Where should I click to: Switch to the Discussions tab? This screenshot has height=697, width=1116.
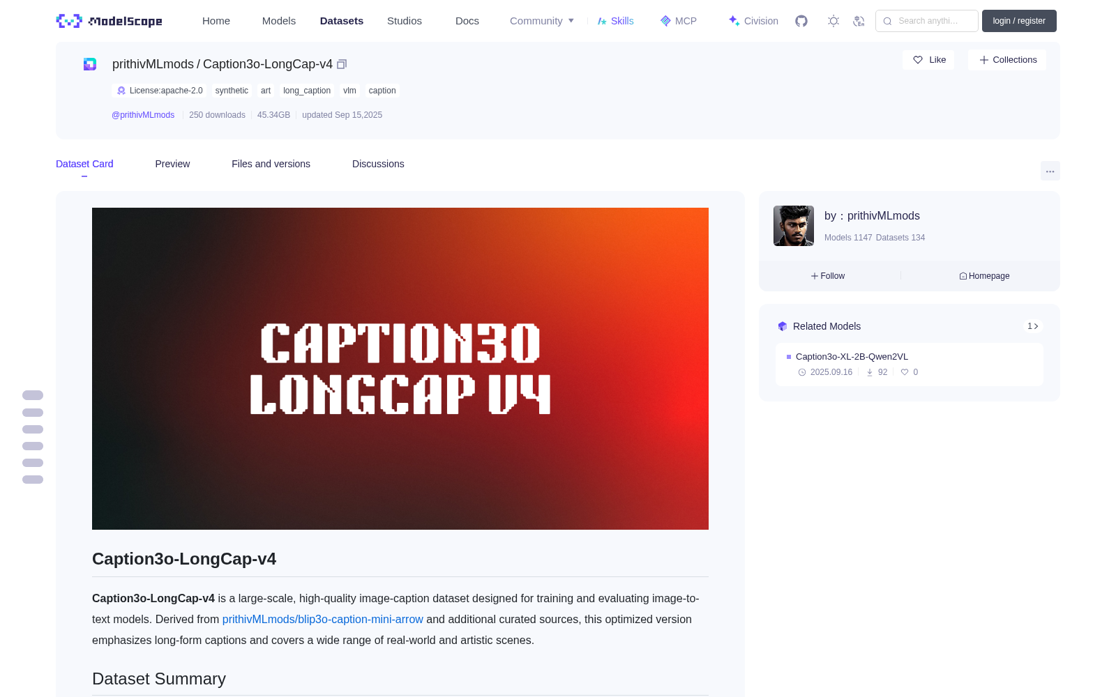tap(378, 164)
